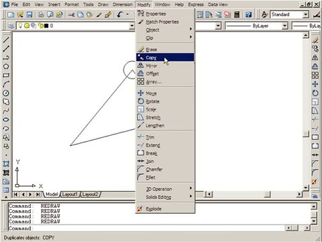This screenshot has height=242, width=322.
Task: Click the last-tab navigation arrow button
Action: (x=38, y=194)
